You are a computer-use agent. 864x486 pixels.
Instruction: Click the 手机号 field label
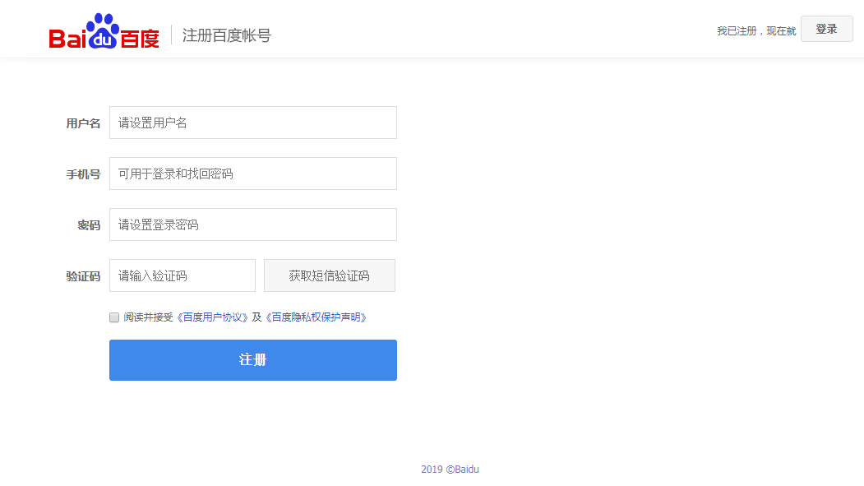pos(83,174)
